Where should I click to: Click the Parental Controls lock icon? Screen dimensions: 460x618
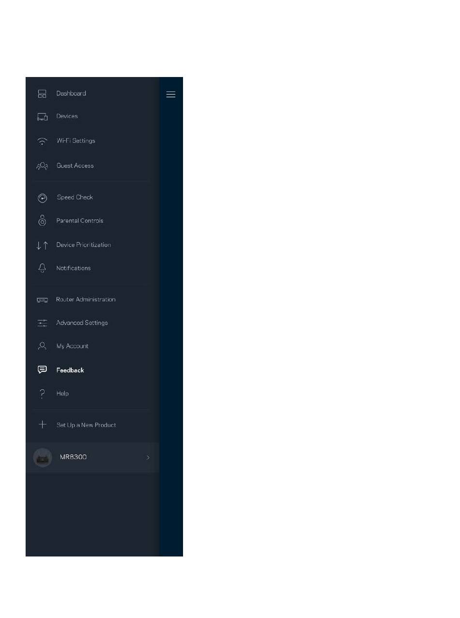(x=42, y=220)
